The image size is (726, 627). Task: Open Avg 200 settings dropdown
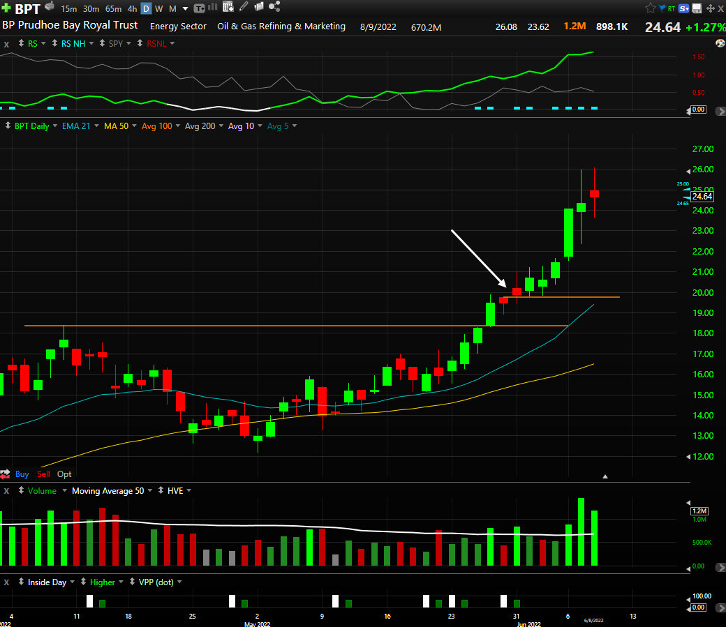pos(221,126)
